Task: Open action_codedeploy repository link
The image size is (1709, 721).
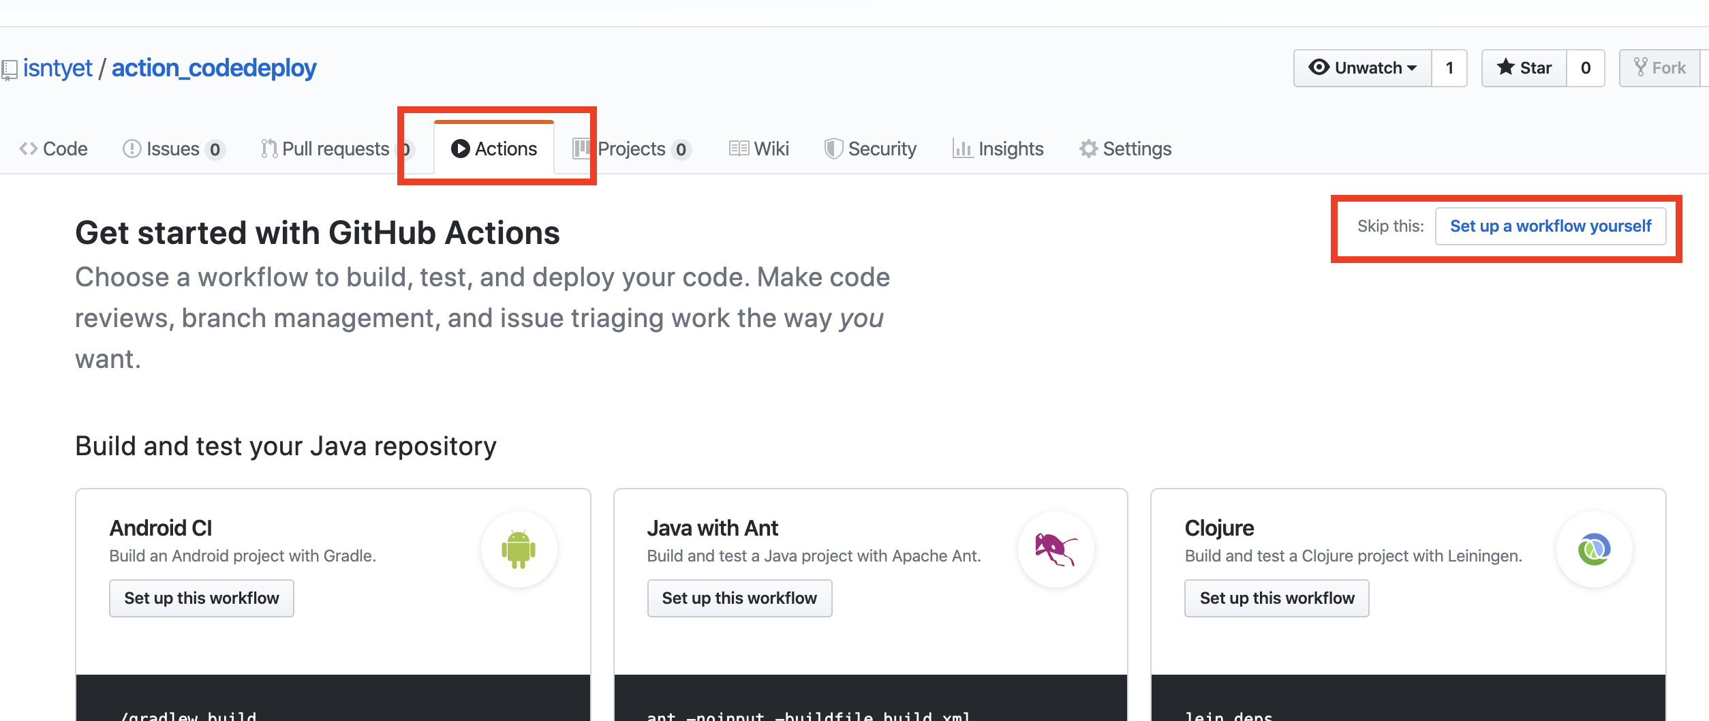Action: (x=214, y=68)
